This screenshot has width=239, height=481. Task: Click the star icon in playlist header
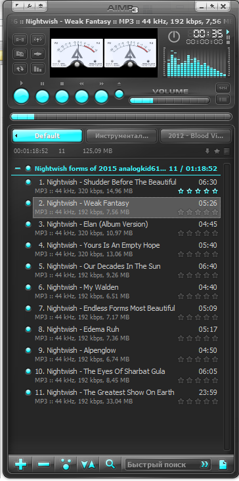click(217, 151)
